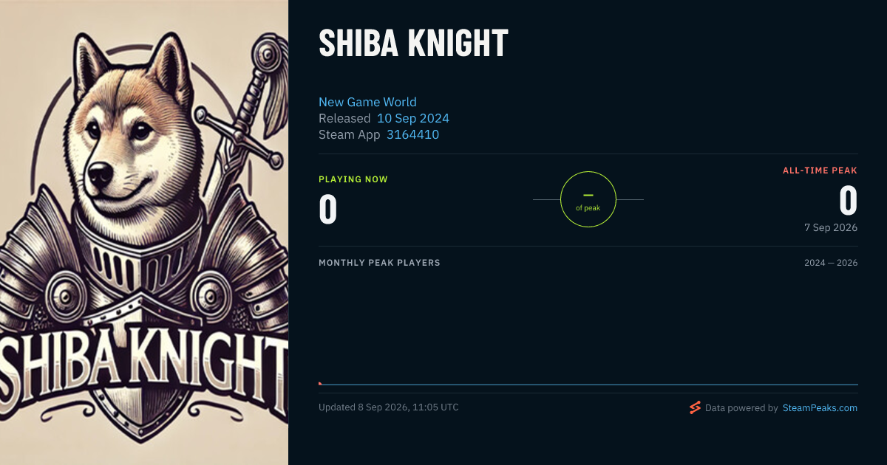
Task: Click the monthly peak chart baseline
Action: pyautogui.click(x=588, y=385)
